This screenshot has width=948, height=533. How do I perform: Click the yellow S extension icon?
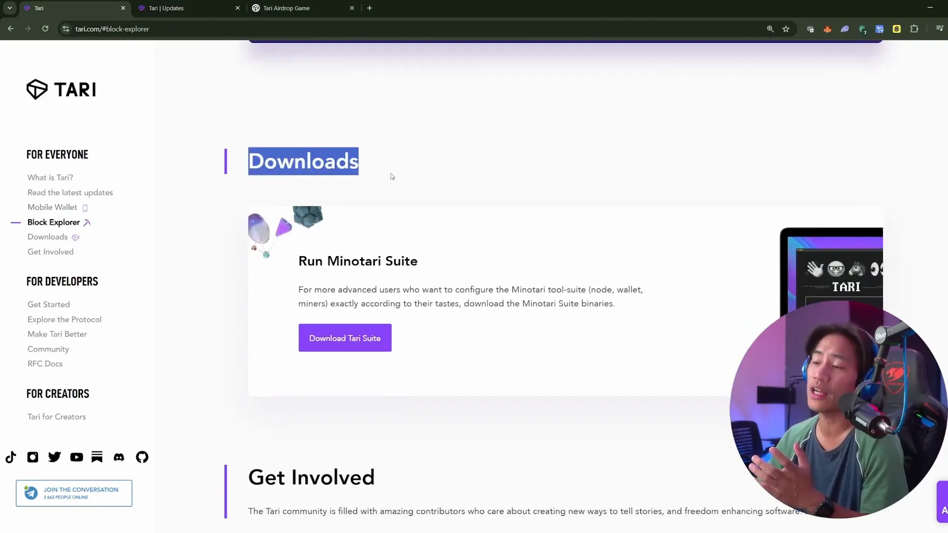(x=897, y=29)
